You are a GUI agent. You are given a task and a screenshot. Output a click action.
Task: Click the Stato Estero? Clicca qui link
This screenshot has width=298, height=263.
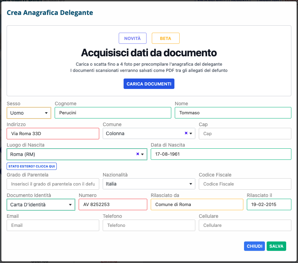(x=32, y=166)
